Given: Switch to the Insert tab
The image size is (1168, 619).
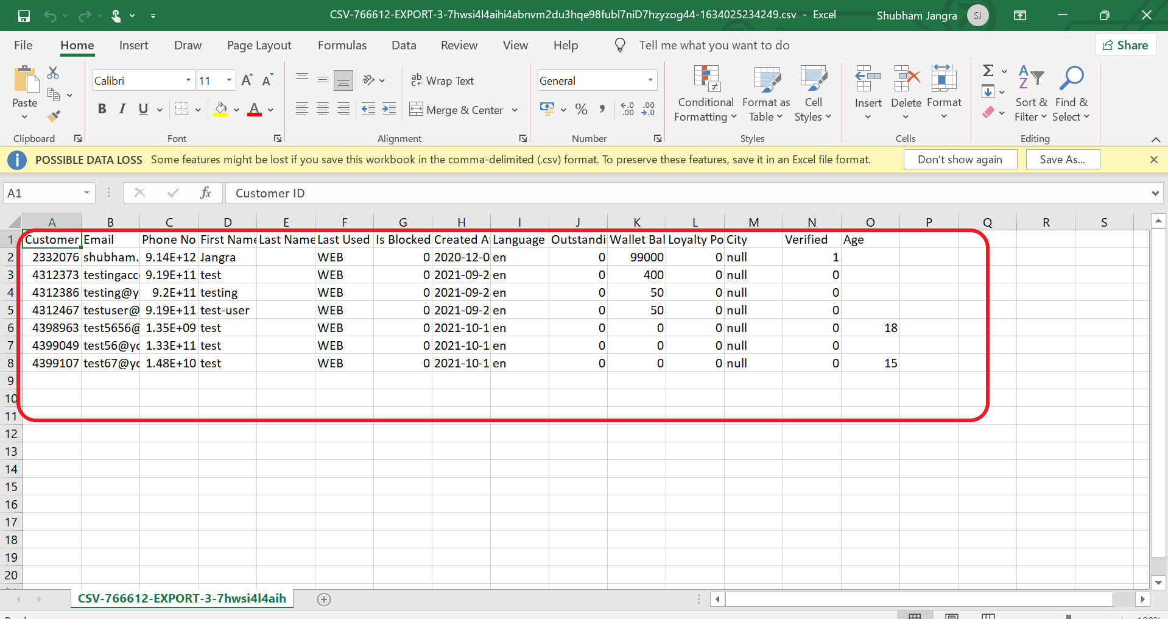Looking at the screenshot, I should pos(133,45).
